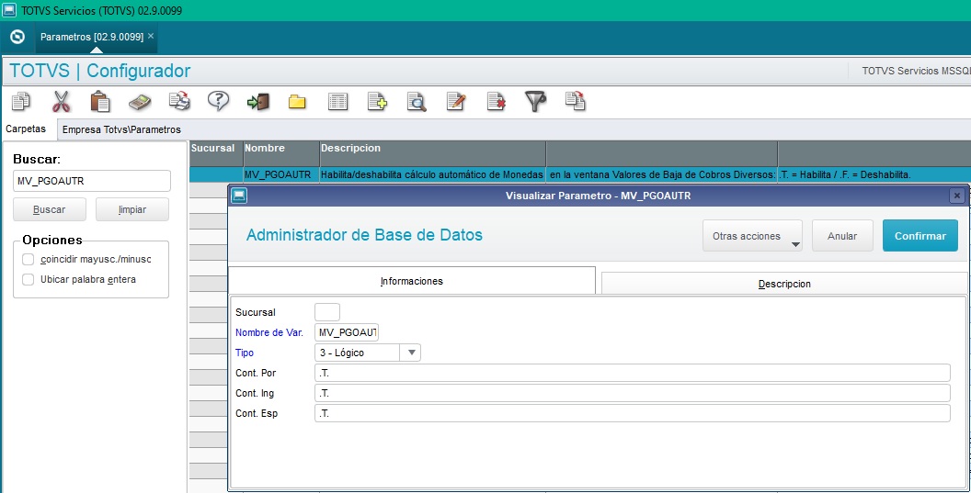
Task: Click the Cont. Por field
Action: pyautogui.click(x=633, y=373)
